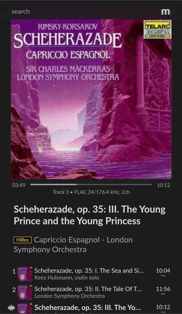Open Capriccio Espagnol - London Symphony Orchestra link

pos(73,245)
